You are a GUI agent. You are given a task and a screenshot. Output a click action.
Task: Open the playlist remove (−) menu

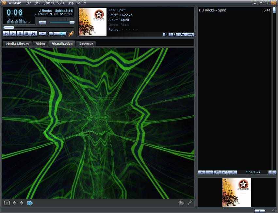(x=209, y=172)
